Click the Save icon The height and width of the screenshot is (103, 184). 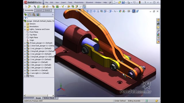point(123,2)
